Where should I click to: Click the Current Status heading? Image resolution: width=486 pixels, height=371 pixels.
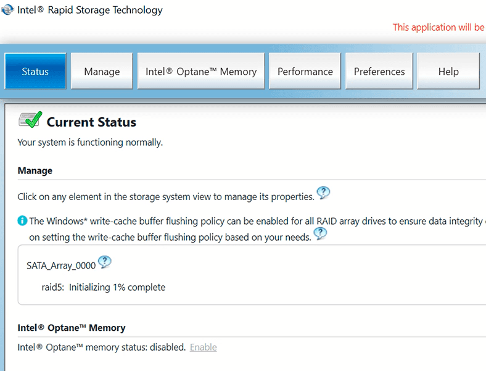(x=91, y=122)
